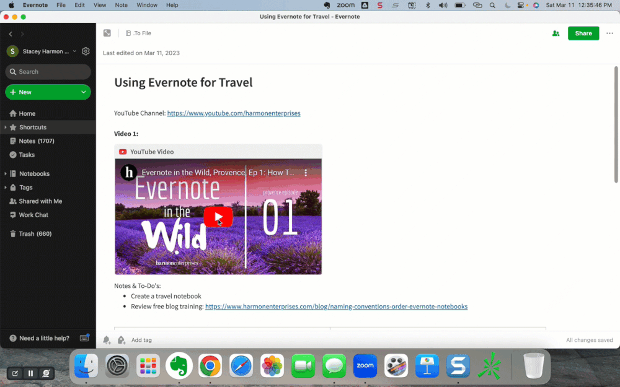Open Messages from the Dock
Screen dimensions: 620x387
point(334,366)
